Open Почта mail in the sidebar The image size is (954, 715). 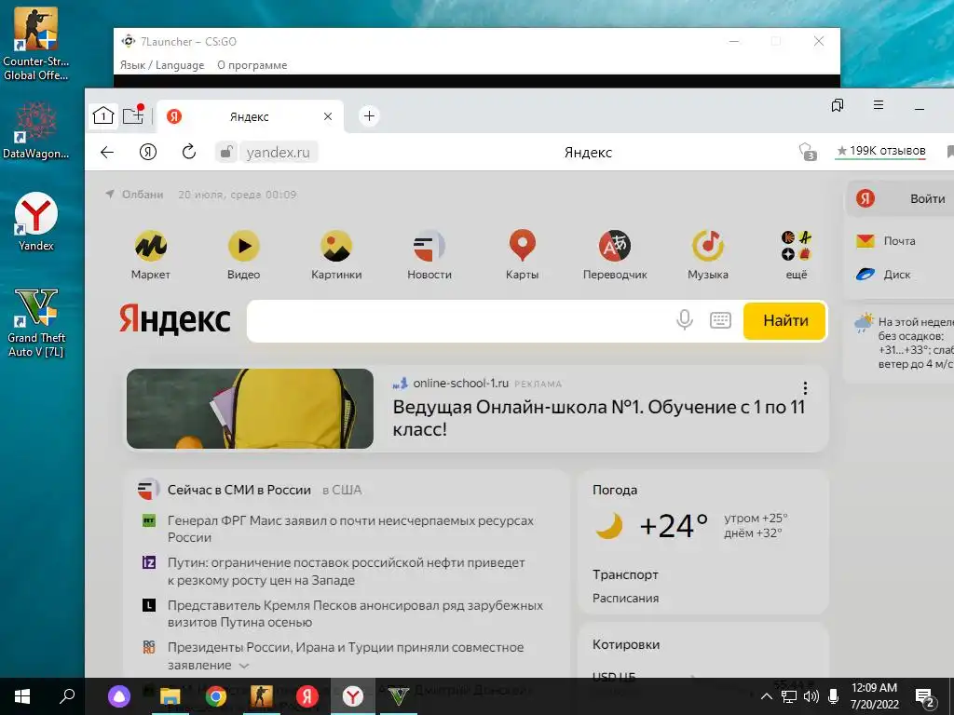click(886, 241)
